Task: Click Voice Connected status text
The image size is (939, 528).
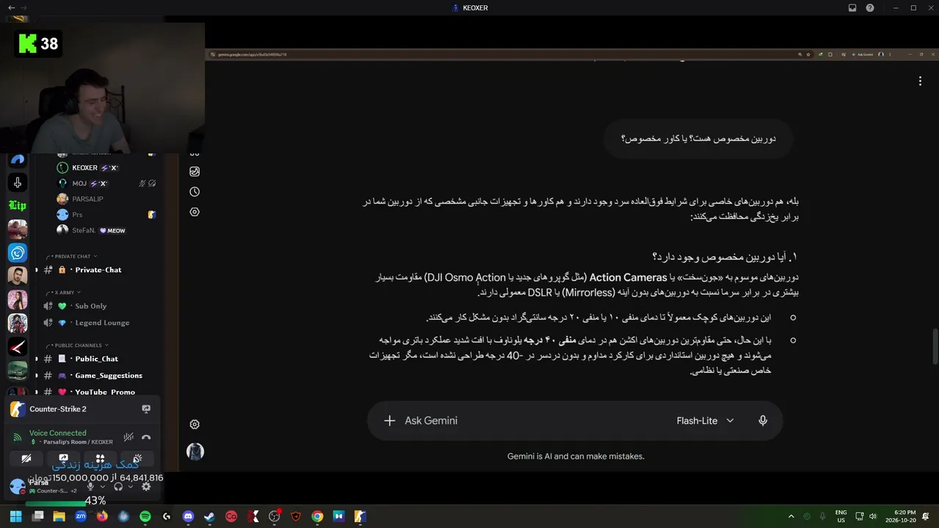Action: coord(58,433)
